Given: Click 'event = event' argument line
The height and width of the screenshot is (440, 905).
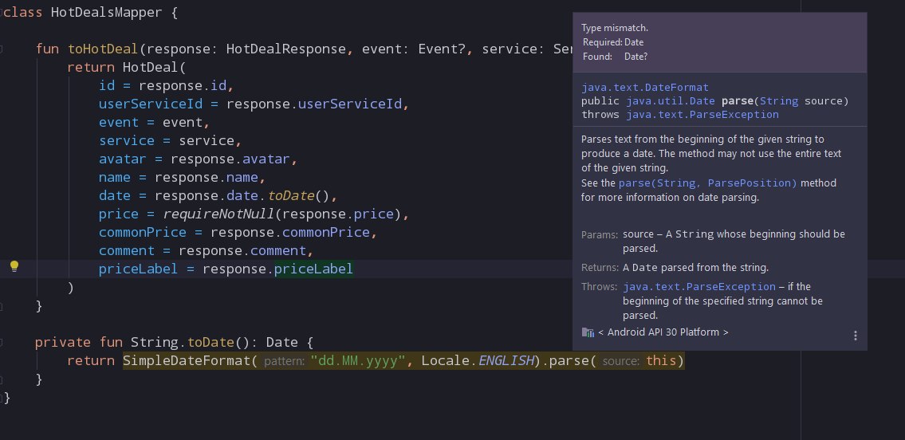Looking at the screenshot, I should [154, 123].
